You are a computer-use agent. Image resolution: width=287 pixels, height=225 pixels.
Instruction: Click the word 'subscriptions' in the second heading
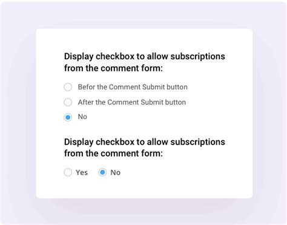pos(198,142)
